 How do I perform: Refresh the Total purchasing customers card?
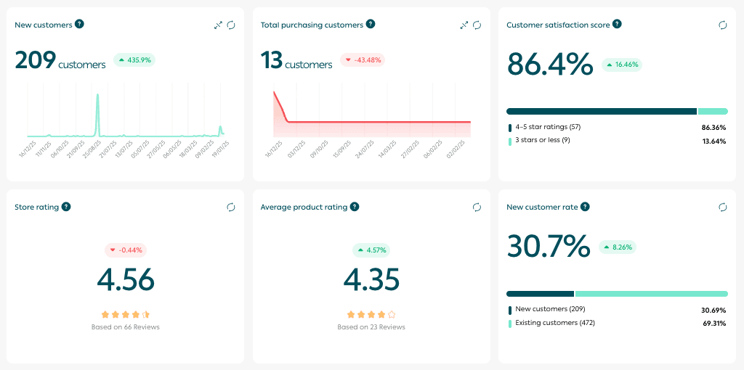[x=477, y=25]
